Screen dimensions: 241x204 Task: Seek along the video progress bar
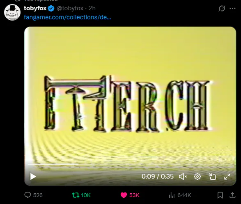[130, 164]
